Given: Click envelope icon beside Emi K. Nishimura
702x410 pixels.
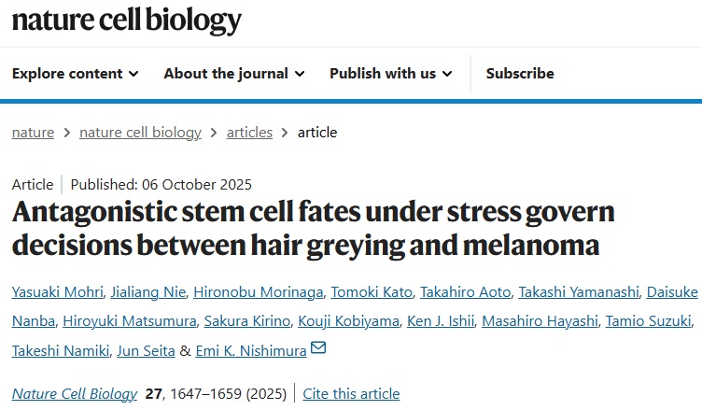Looking at the screenshot, I should point(318,349).
